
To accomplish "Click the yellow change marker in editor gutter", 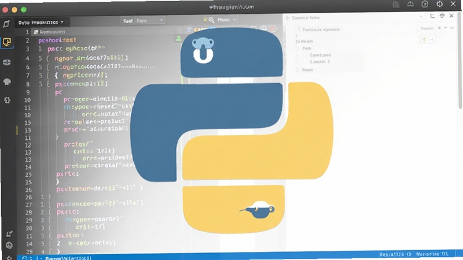I will click(17, 130).
